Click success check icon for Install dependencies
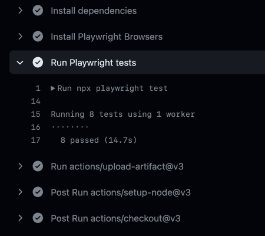The height and width of the screenshot is (236, 265). (x=38, y=11)
